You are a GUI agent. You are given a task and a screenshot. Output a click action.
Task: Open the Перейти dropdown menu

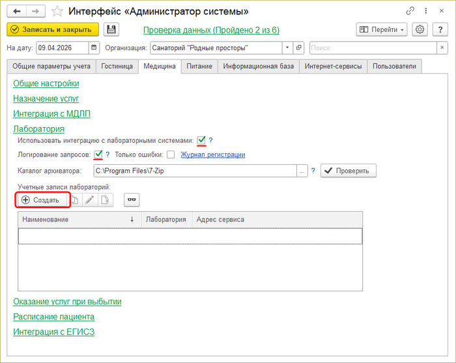[x=382, y=29]
